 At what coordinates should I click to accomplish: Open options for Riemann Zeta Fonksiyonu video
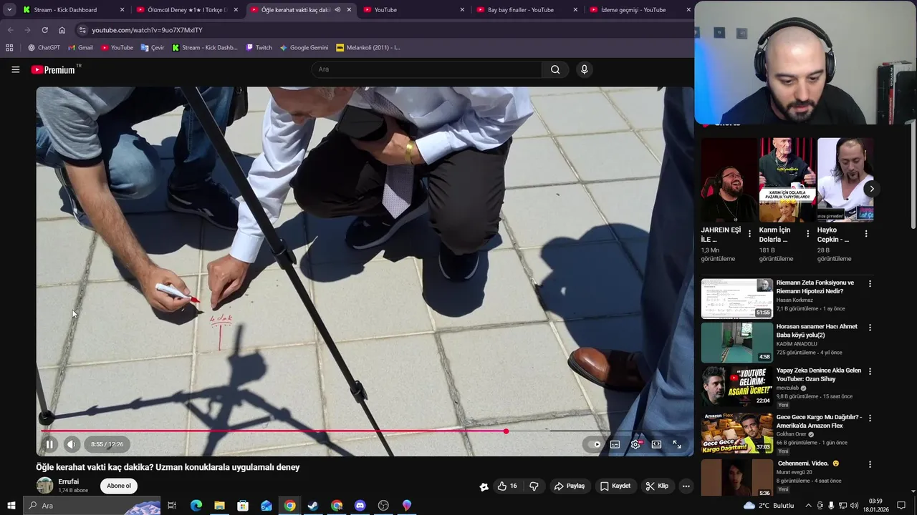pos(870,284)
